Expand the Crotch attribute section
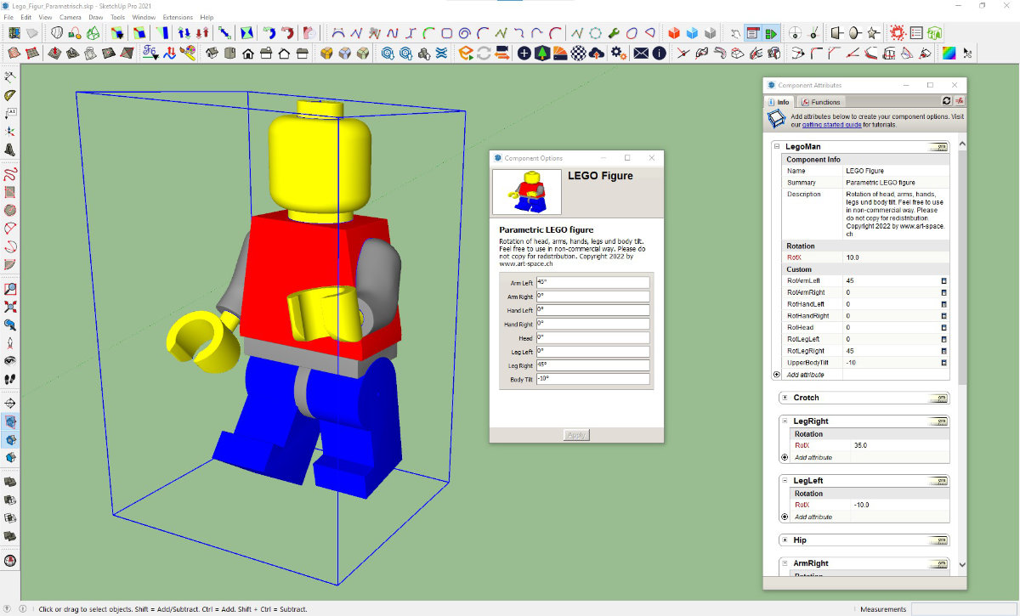 coord(785,398)
